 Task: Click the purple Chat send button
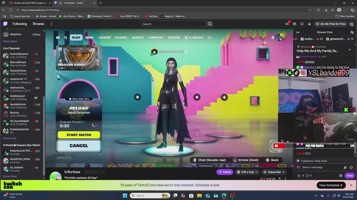coord(350,176)
